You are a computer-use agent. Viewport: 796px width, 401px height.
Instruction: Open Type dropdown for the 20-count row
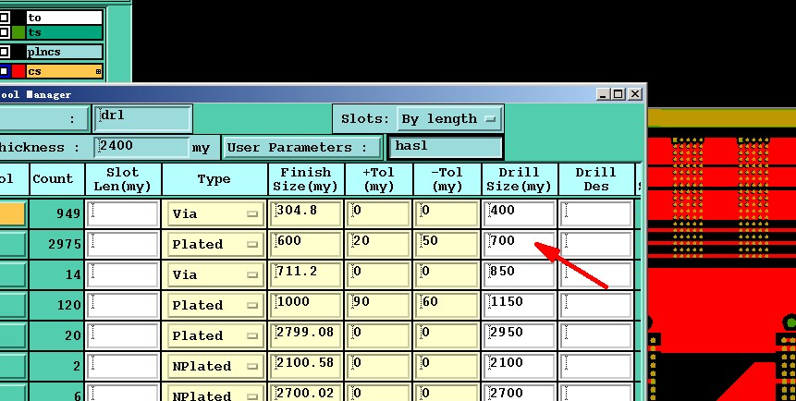click(x=215, y=335)
